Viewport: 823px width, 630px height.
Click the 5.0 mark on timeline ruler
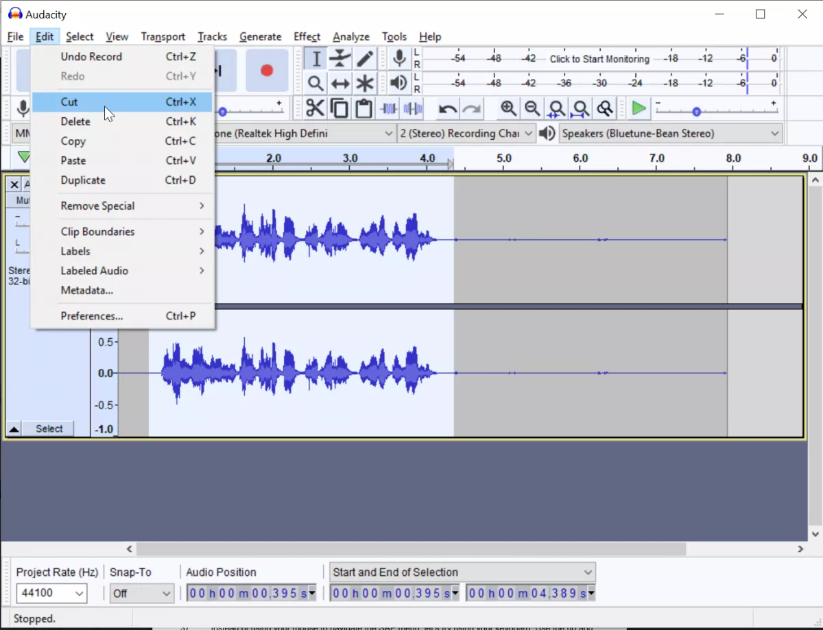pos(504,158)
